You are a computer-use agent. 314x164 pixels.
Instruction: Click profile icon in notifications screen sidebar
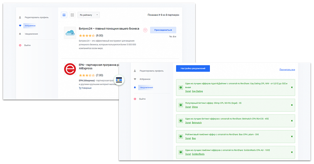[135, 71]
